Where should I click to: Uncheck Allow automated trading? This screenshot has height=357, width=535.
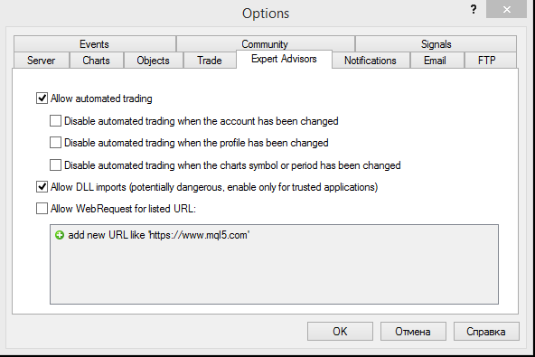click(x=42, y=99)
